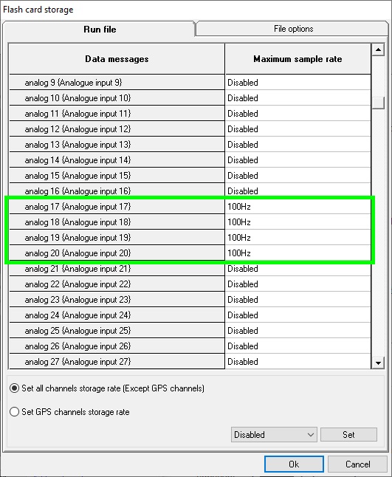Screen dimensions: 392x477
Task: Select the analog 27 Disabled rate cell
Action: click(x=298, y=362)
